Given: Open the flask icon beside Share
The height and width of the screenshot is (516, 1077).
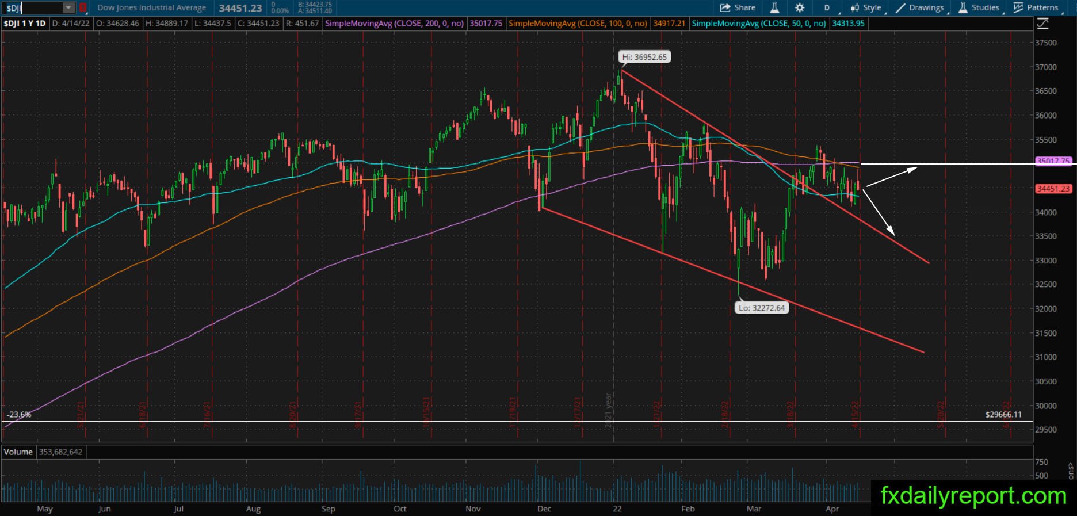Looking at the screenshot, I should tap(774, 7).
